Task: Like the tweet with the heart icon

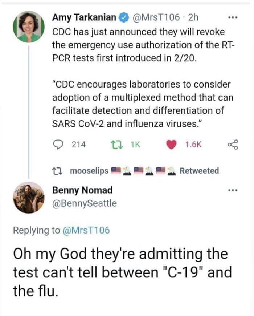Action: [x=172, y=145]
